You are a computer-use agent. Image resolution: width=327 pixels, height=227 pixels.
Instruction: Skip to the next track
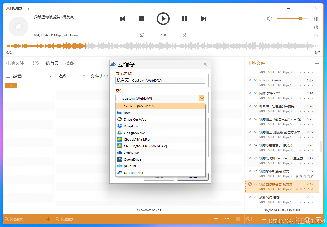(x=204, y=19)
